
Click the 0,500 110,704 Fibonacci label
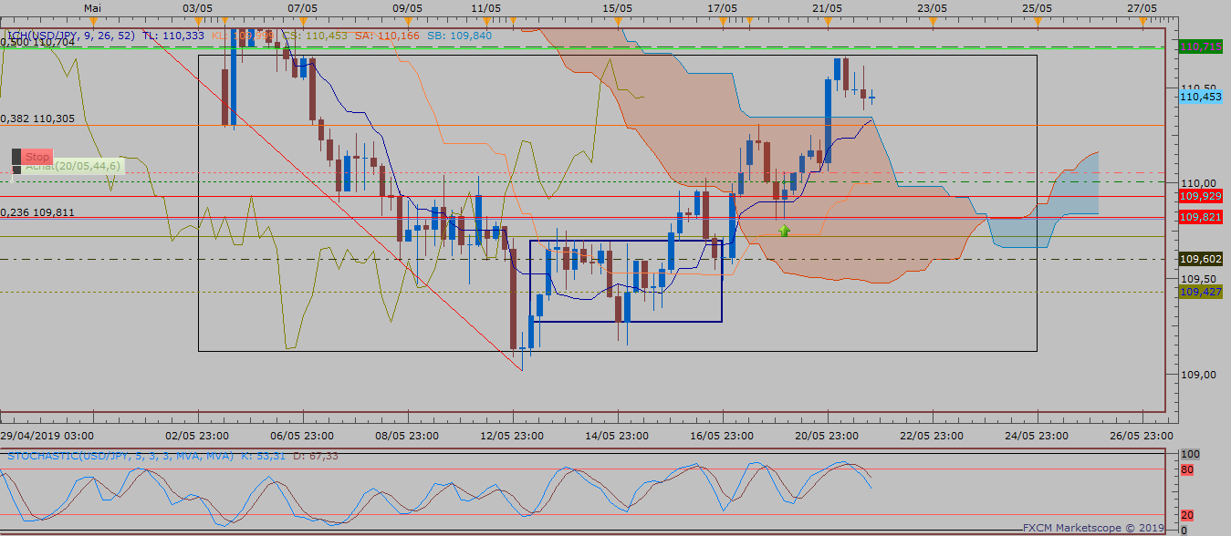pos(37,42)
